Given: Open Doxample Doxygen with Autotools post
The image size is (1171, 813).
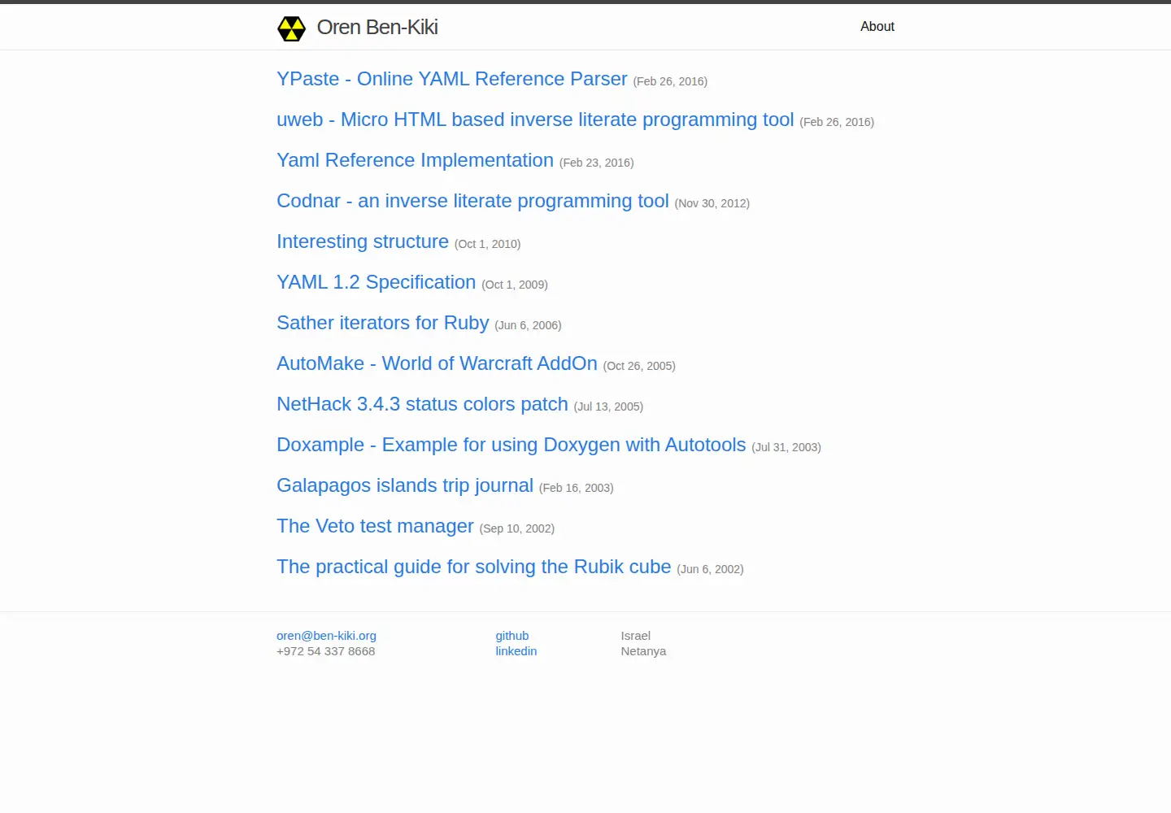Looking at the screenshot, I should coord(511,445).
